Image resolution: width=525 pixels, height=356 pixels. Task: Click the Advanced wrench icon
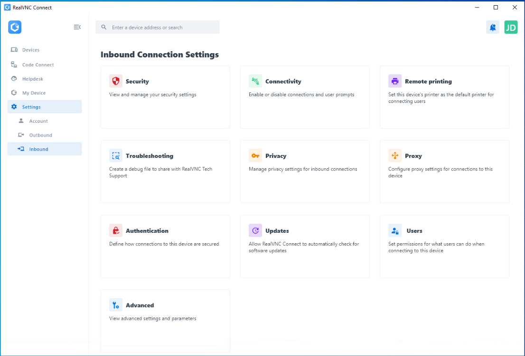click(116, 305)
